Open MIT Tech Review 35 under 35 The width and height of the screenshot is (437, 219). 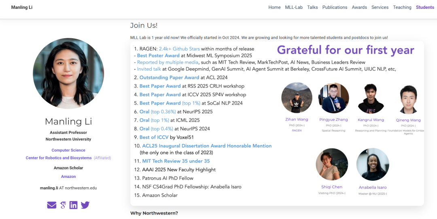pos(176,161)
